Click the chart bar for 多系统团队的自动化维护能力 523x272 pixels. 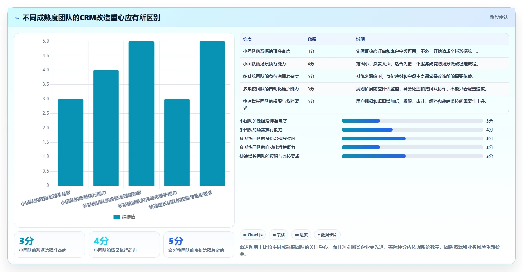177,142
